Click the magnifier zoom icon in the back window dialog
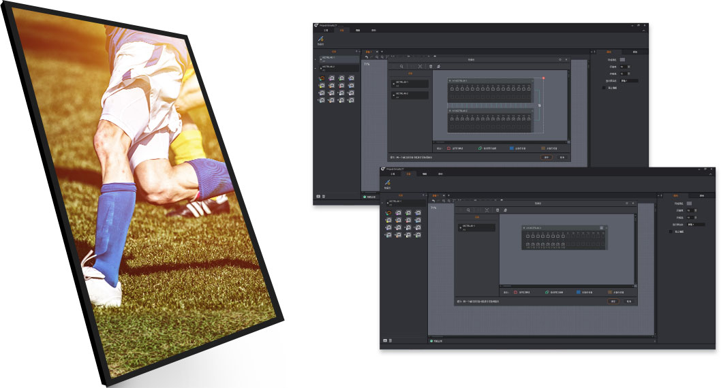Image resolution: width=721 pixels, height=388 pixels. tap(401, 66)
